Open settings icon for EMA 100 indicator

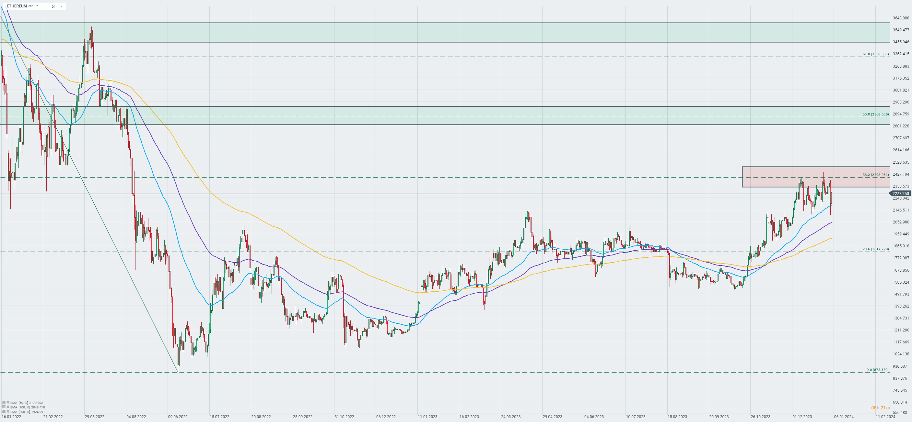pyautogui.click(x=4, y=407)
